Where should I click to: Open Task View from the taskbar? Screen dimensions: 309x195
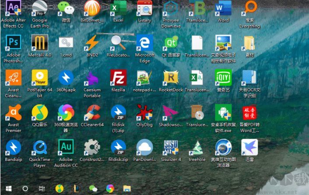point(42,188)
